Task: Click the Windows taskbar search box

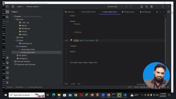Action: coord(27,95)
